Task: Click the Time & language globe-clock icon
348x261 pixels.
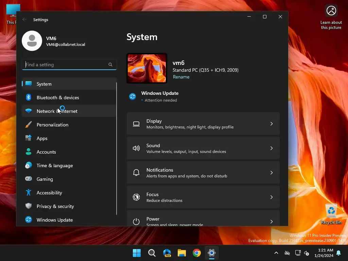Action: click(x=29, y=166)
